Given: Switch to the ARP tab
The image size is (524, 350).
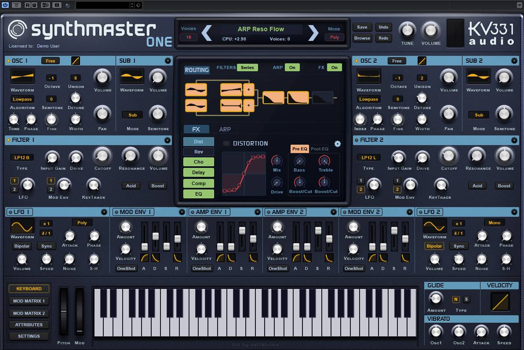Looking at the screenshot, I should (225, 129).
